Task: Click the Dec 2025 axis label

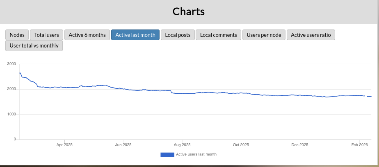Action: coord(300,145)
